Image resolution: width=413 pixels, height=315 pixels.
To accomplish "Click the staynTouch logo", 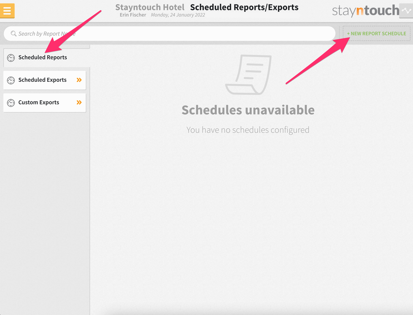I will coord(365,10).
